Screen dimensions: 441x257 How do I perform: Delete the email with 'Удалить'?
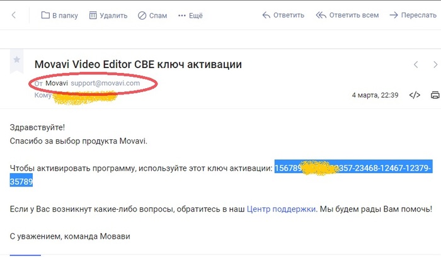(x=108, y=16)
